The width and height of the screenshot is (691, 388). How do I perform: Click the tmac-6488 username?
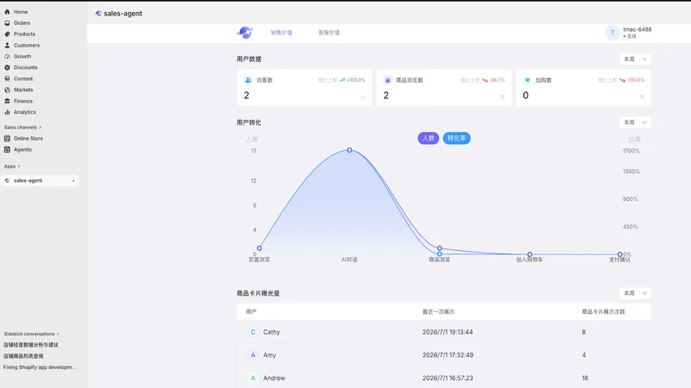pos(637,29)
